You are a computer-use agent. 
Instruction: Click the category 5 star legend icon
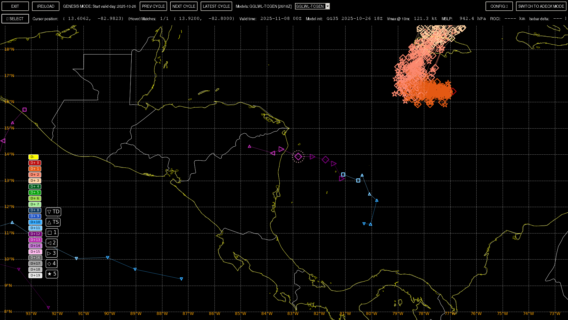pos(51,274)
